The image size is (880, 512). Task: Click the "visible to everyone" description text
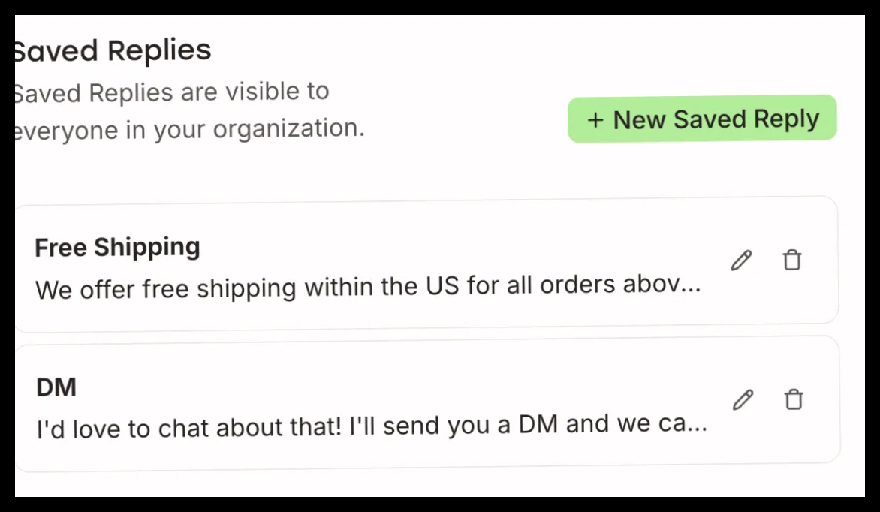(188, 110)
